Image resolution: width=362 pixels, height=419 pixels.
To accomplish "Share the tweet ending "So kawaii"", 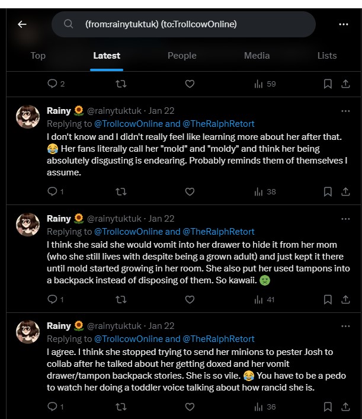I will click(x=345, y=300).
